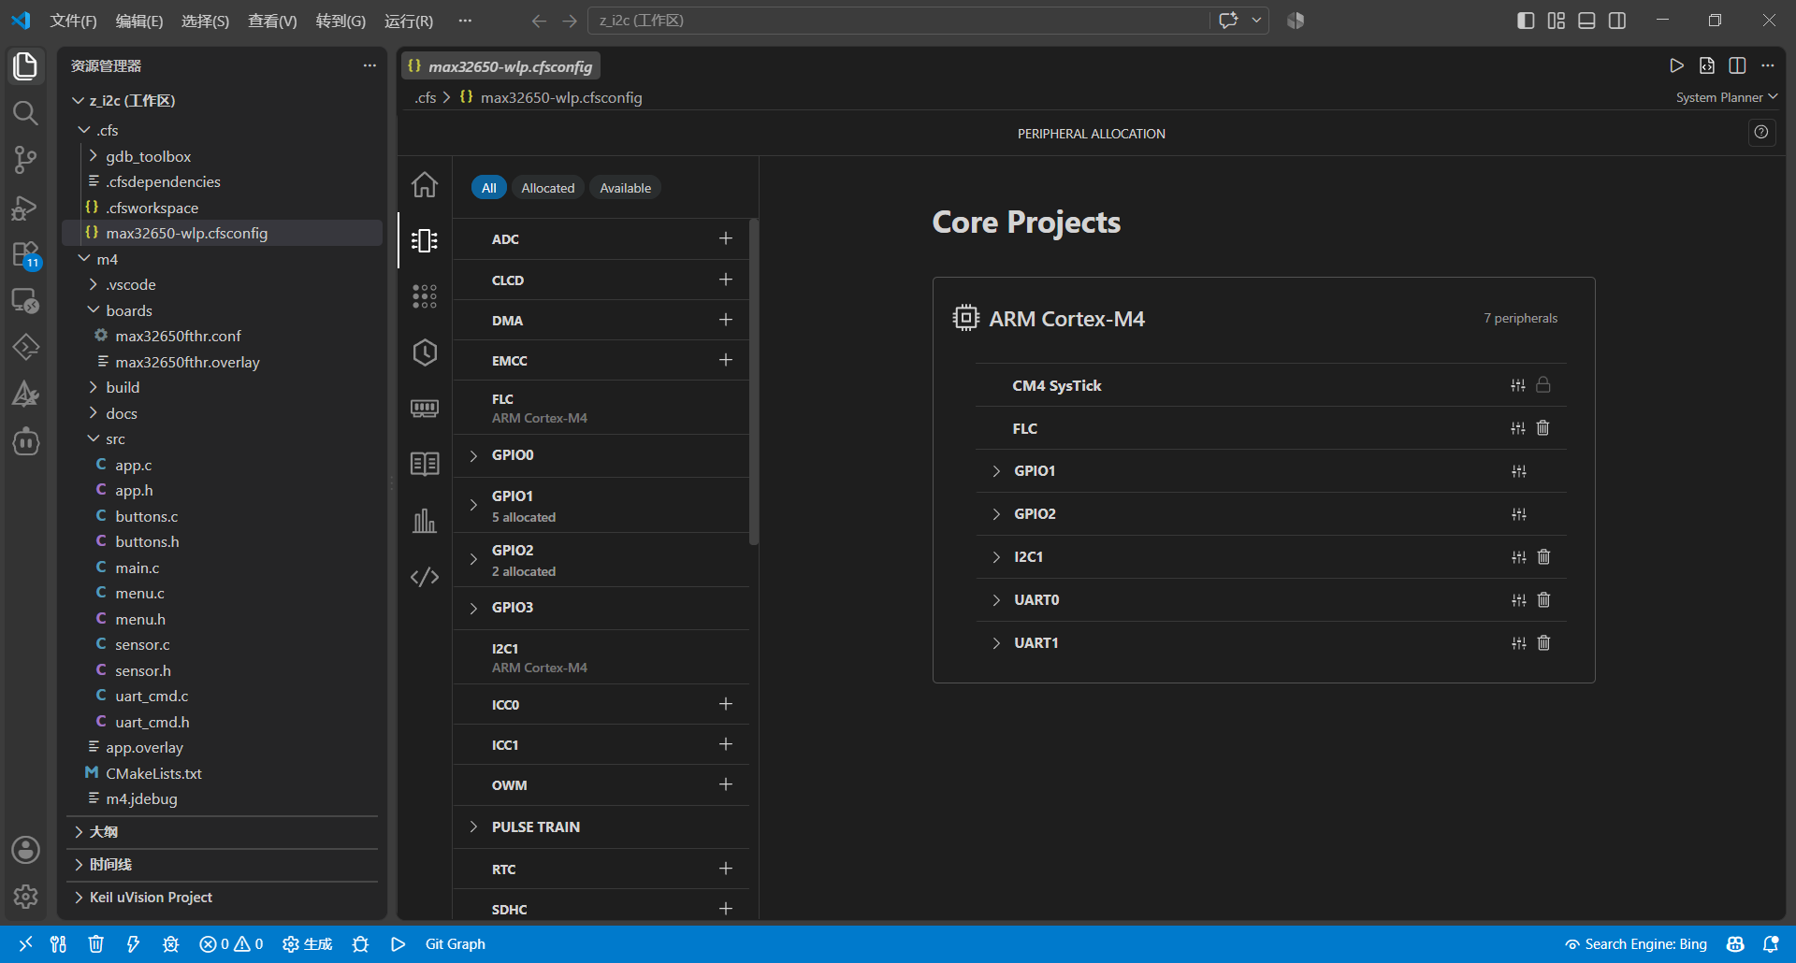Screen dimensions: 1796x963
Task: Open UART1 configuration sliders icon
Action: (1518, 643)
